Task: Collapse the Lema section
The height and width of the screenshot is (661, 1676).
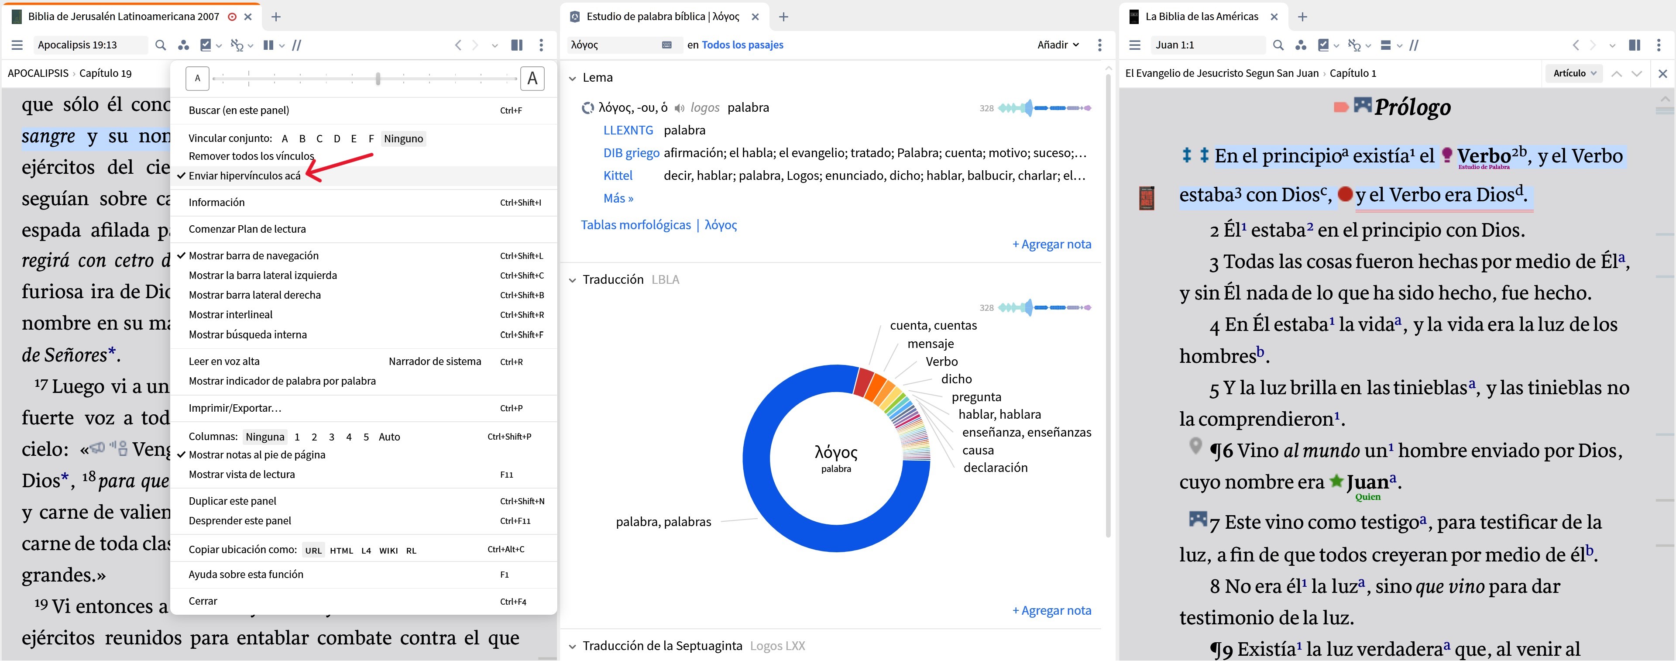Action: click(573, 78)
